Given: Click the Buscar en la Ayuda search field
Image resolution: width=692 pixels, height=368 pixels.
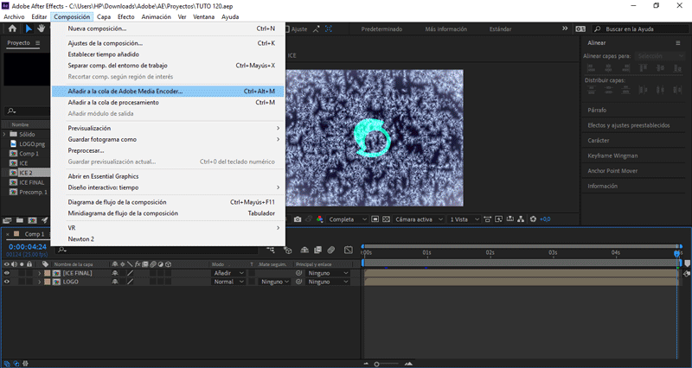Looking at the screenshot, I should [x=640, y=29].
